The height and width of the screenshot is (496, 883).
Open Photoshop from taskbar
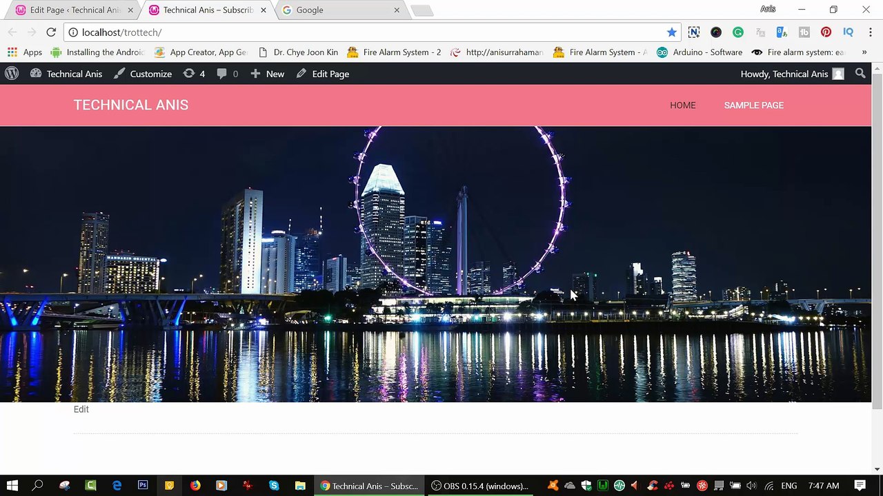click(x=143, y=486)
